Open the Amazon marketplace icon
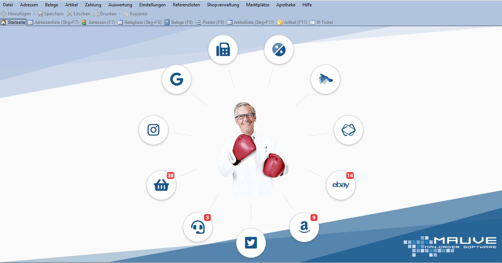Viewport: 502px width, 263px height. (x=304, y=227)
